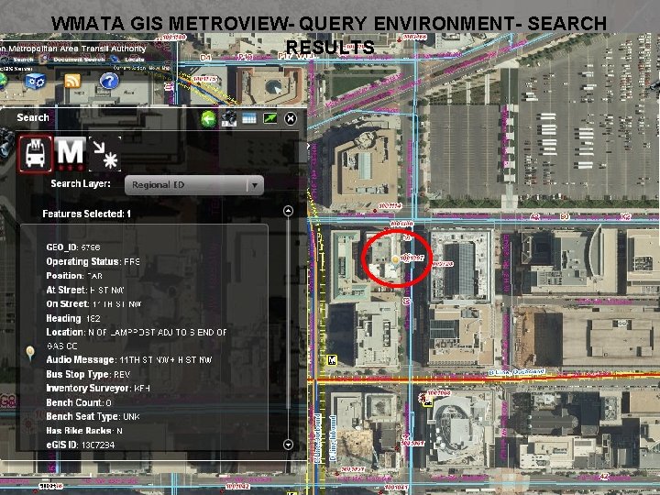Screen dimensions: 660x495
Task: Click the yellow pin icon beside the search result
Action: 30,353
